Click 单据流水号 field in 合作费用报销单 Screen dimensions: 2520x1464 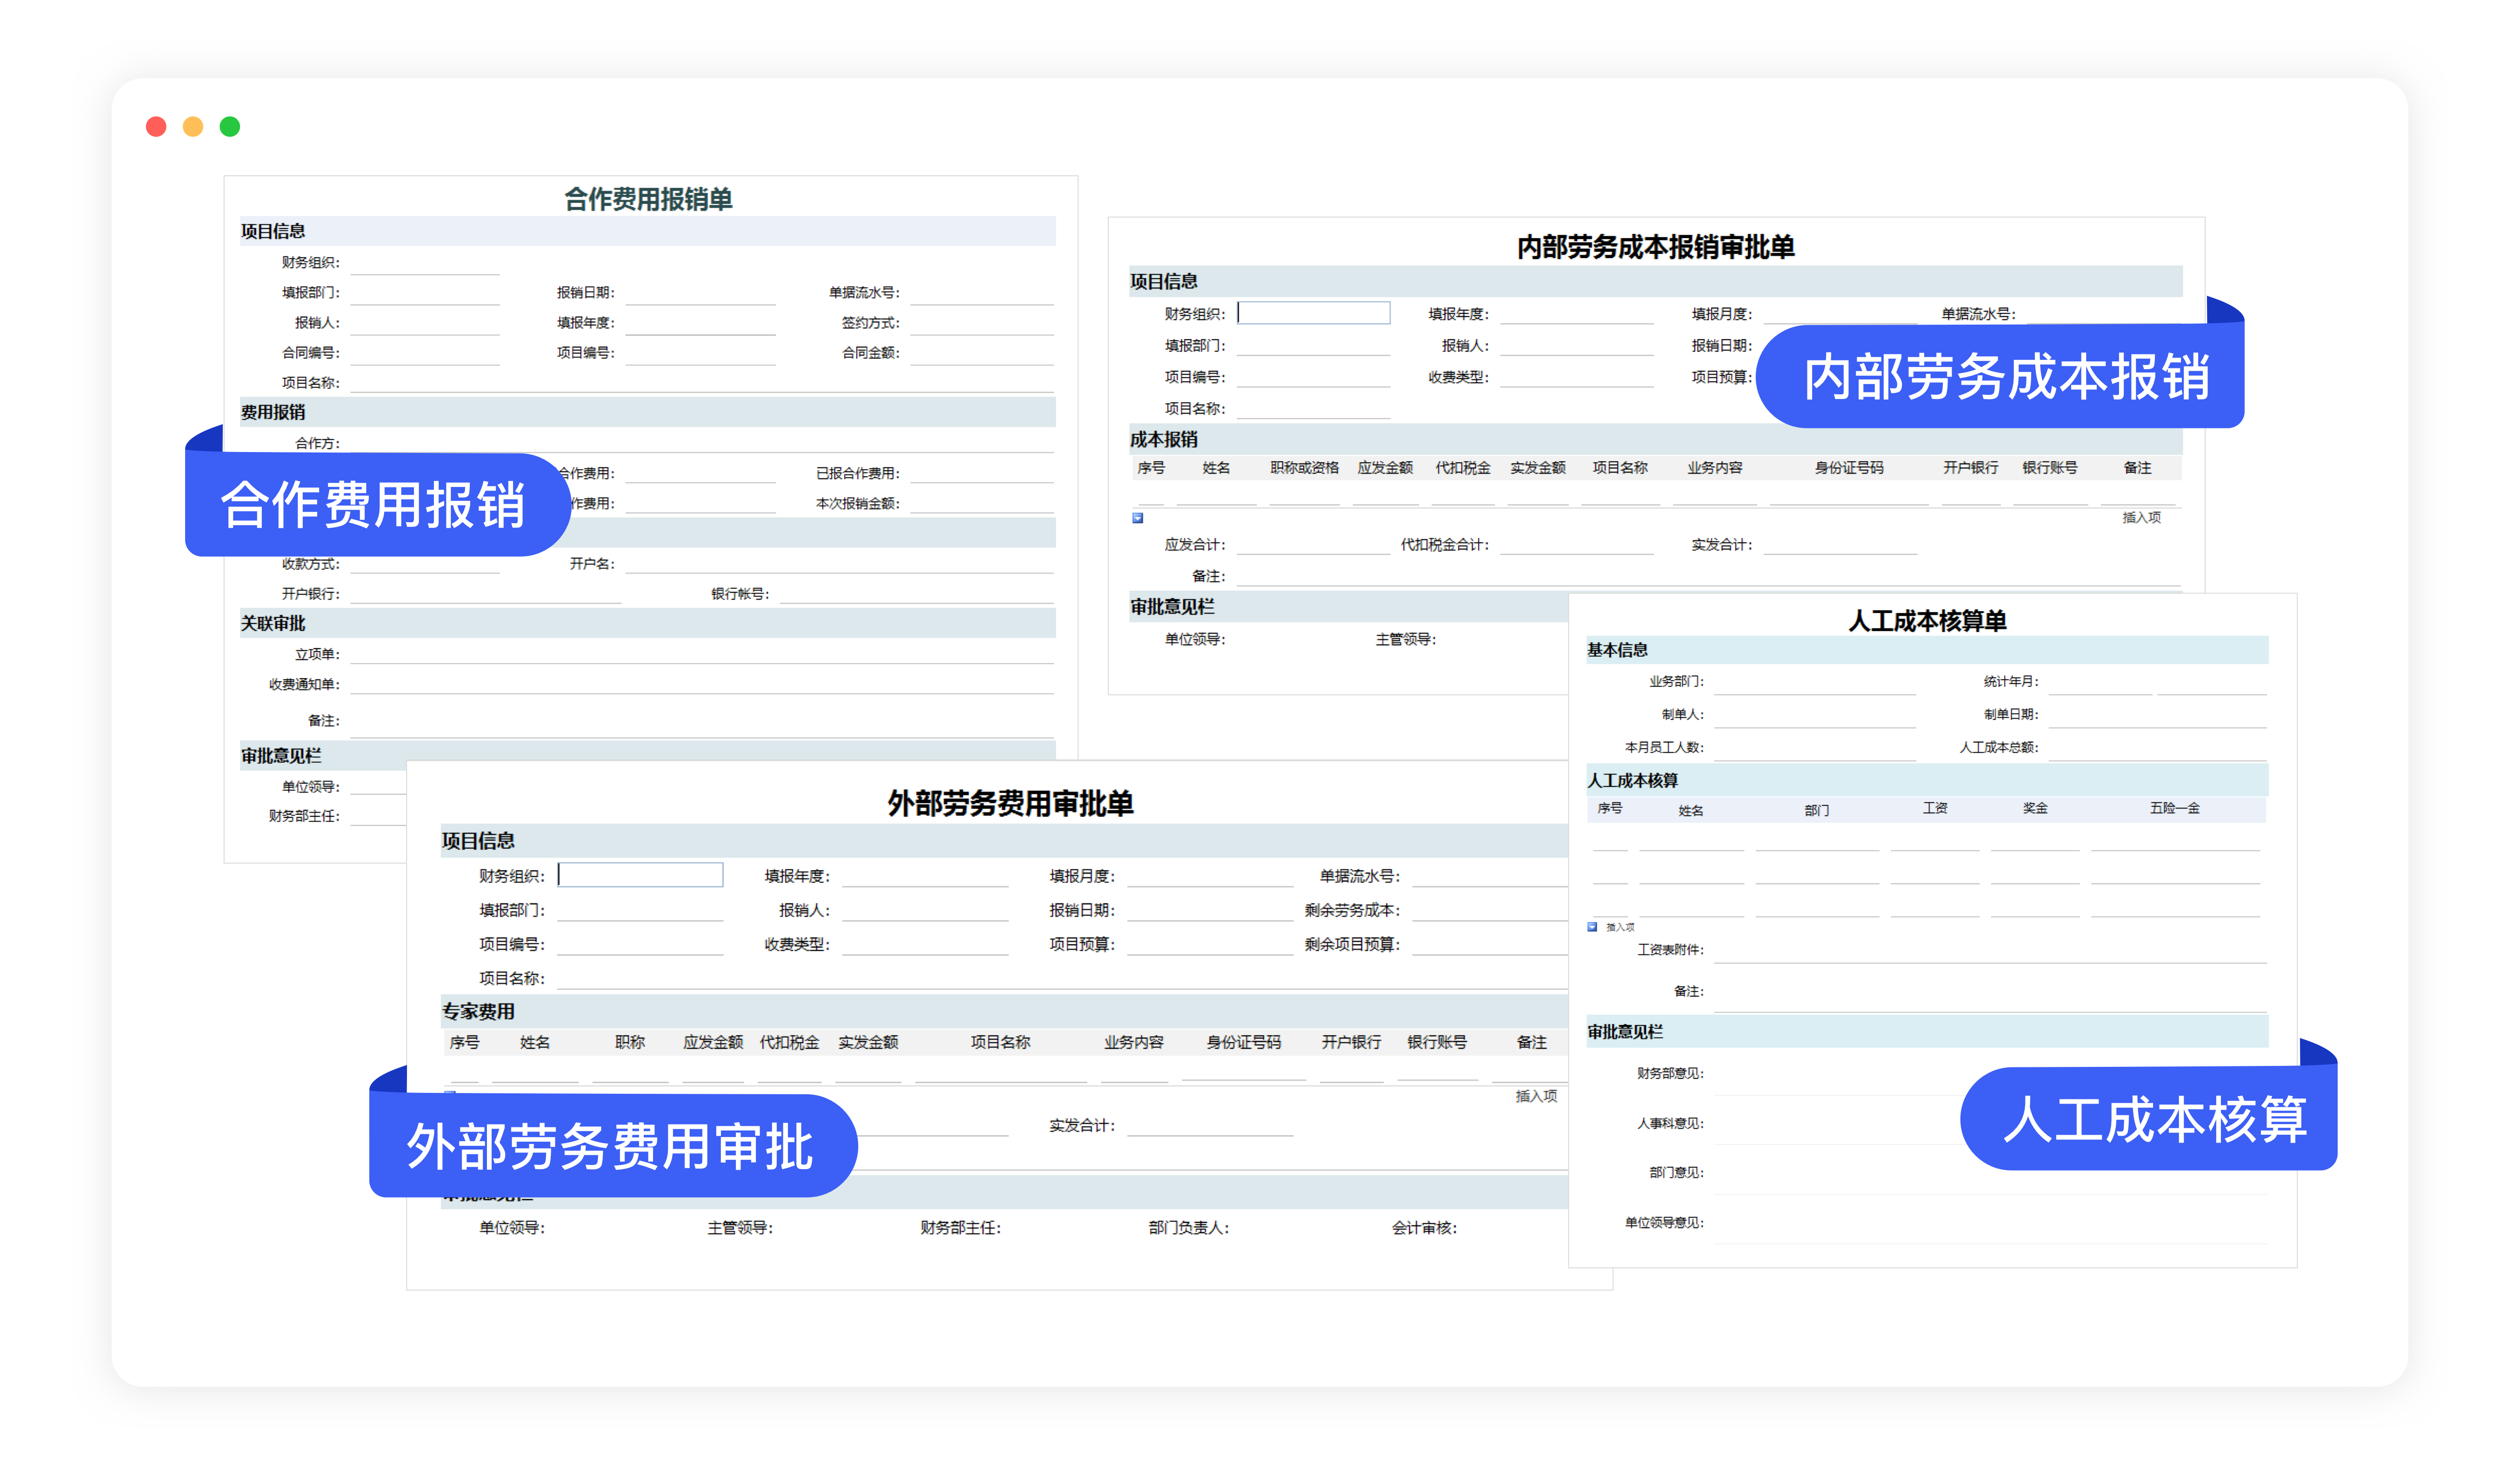(982, 293)
